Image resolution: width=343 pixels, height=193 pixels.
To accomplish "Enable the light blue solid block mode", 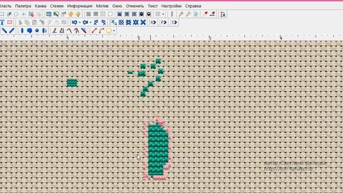I will coord(134,14).
